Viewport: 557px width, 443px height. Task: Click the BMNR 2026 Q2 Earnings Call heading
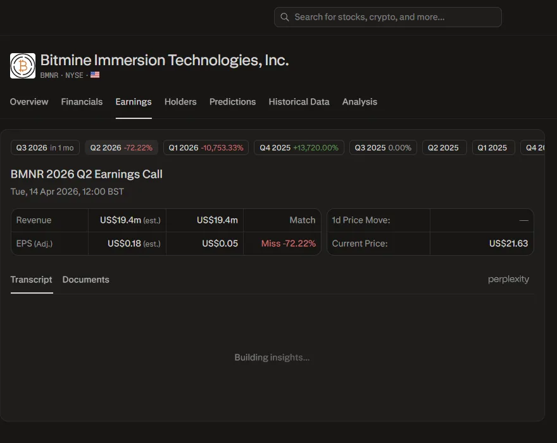click(x=87, y=175)
